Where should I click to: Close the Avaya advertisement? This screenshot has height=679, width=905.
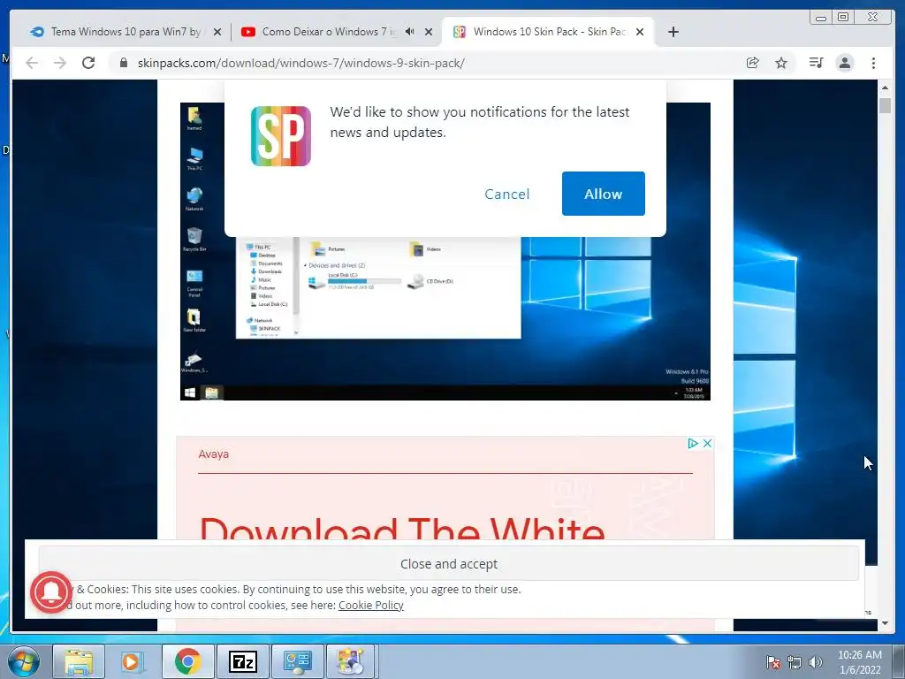pyautogui.click(x=707, y=443)
